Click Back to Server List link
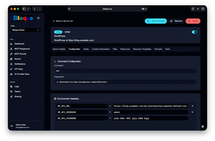The image size is (215, 141). (63, 21)
